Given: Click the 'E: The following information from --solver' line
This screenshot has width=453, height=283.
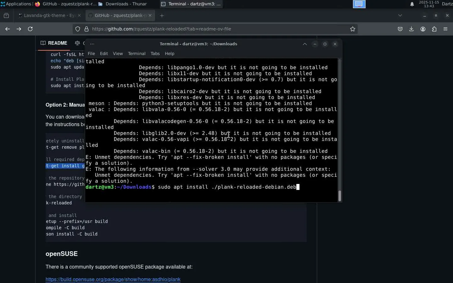Looking at the screenshot, I should (x=208, y=169).
